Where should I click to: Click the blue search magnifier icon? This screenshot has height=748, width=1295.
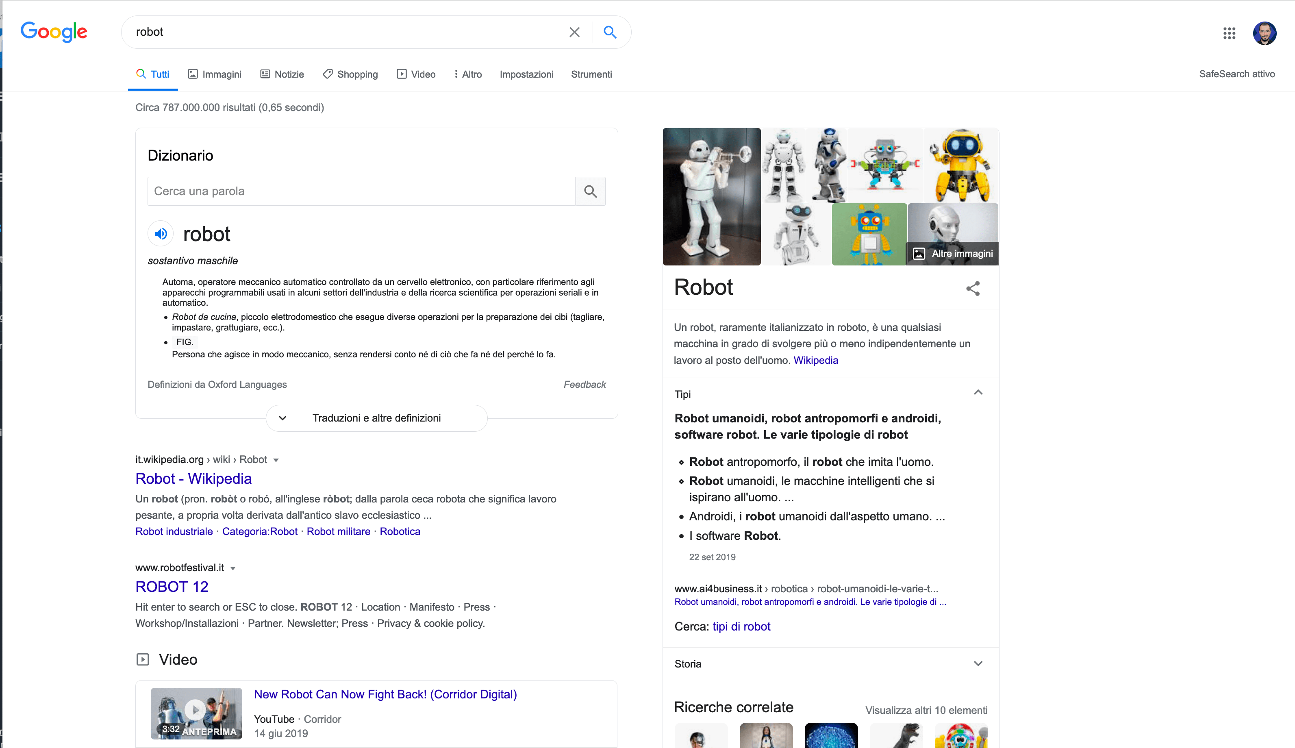[x=610, y=32]
